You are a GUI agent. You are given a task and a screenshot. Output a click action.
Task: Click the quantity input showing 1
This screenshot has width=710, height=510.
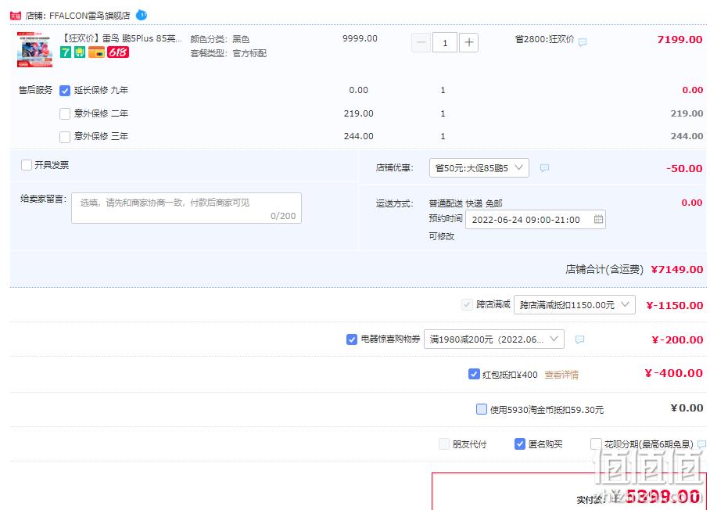[x=445, y=42]
